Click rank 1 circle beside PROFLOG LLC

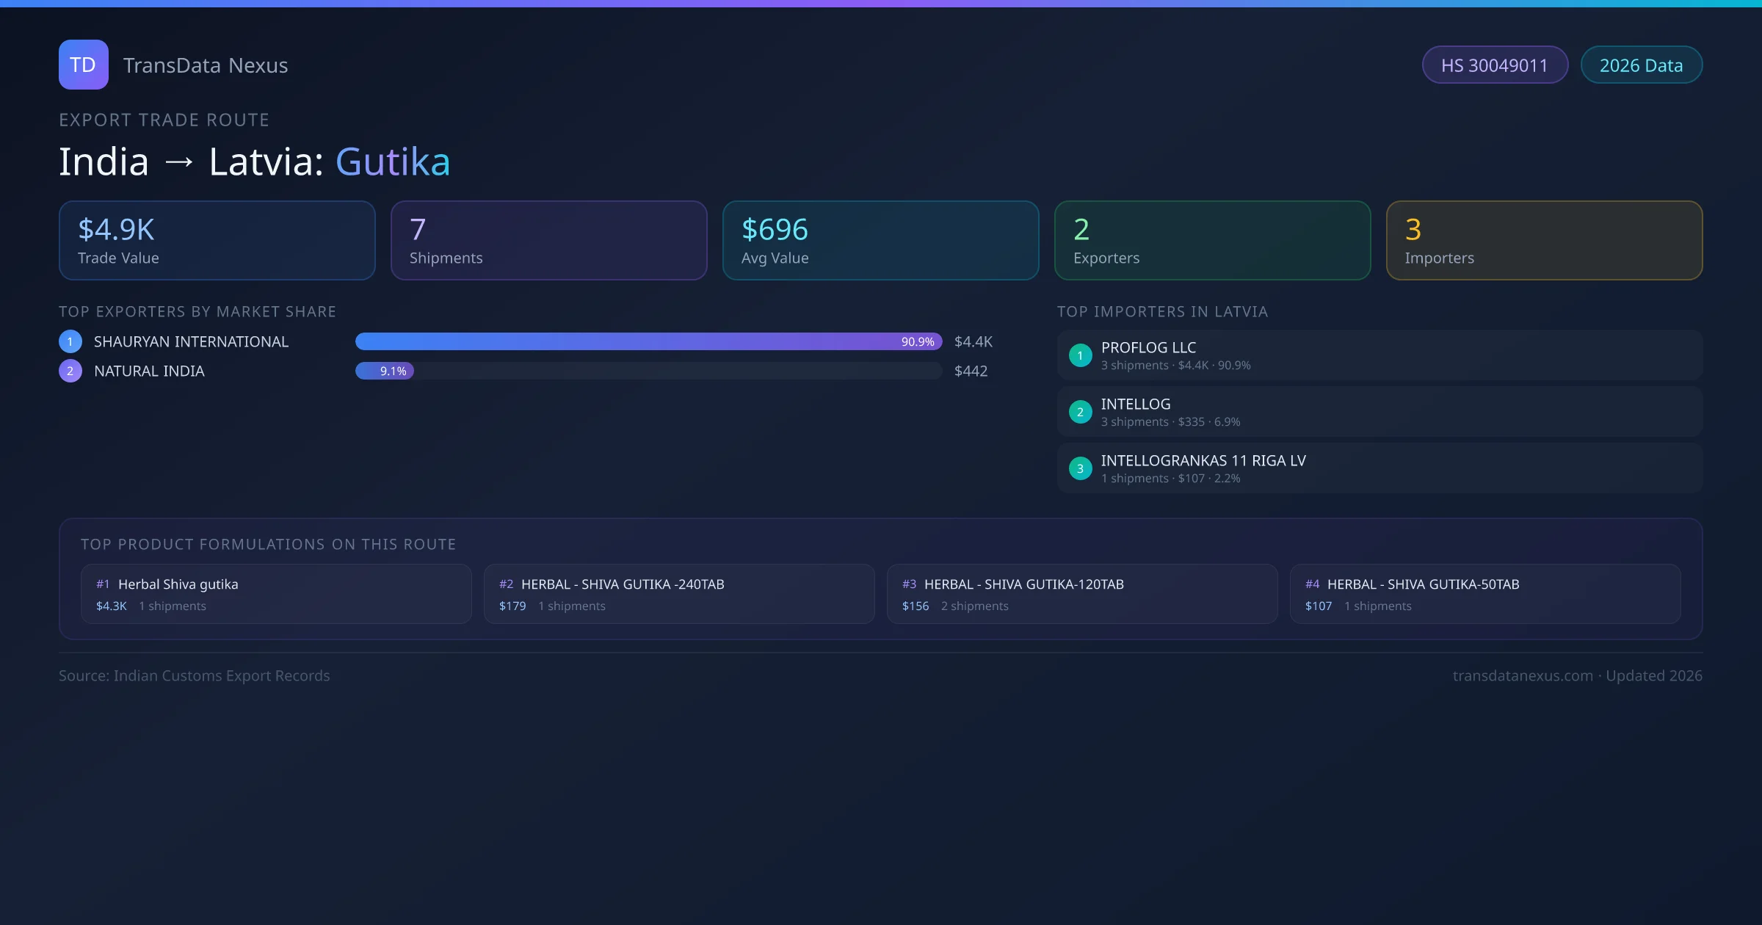[x=1080, y=355]
